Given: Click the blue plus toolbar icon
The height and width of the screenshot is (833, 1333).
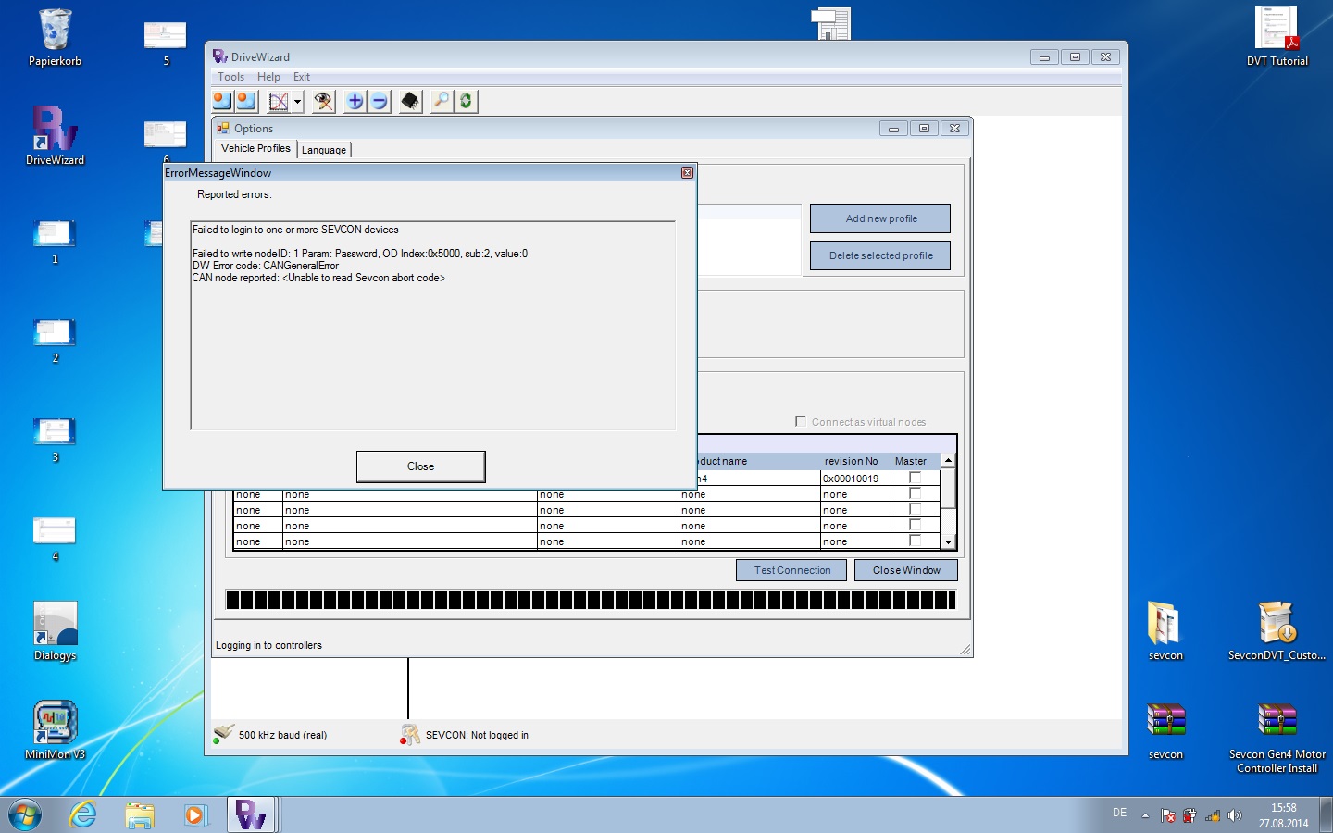Looking at the screenshot, I should tap(355, 101).
